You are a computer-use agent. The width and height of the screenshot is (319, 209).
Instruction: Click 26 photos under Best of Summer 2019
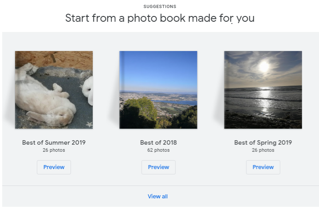[x=54, y=150]
